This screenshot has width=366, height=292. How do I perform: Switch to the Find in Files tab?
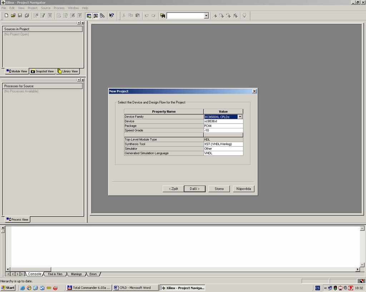tap(55, 274)
